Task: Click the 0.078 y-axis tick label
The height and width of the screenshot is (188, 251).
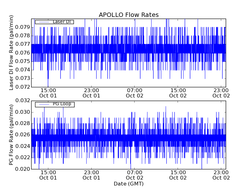Action: click(x=23, y=36)
